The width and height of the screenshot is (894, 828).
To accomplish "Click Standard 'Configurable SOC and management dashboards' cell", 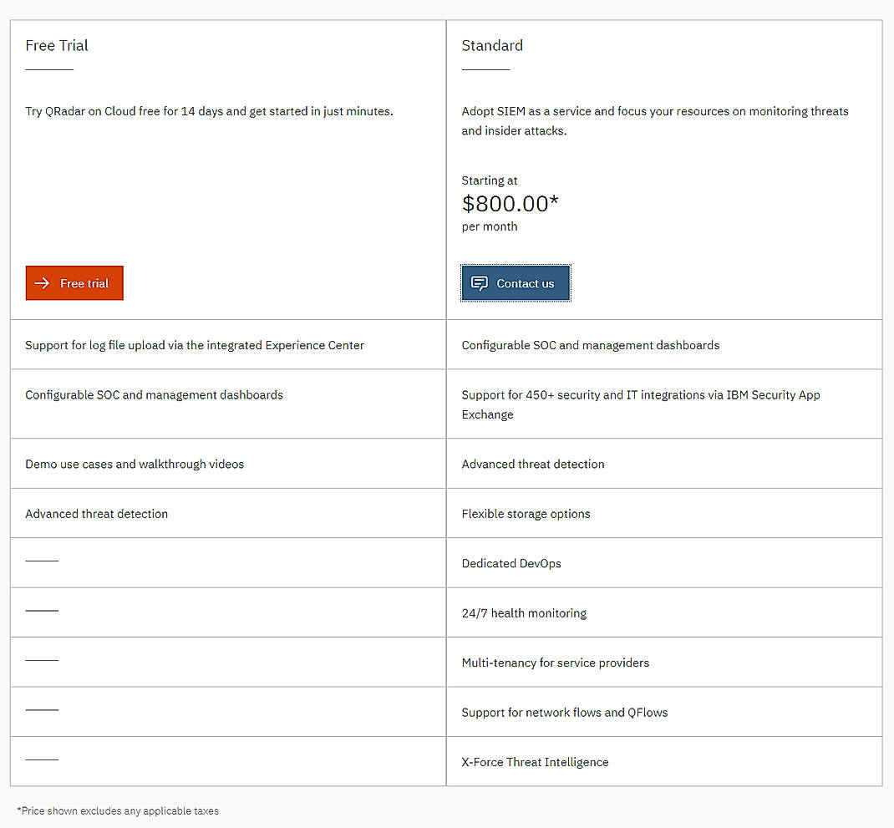I will pos(664,344).
